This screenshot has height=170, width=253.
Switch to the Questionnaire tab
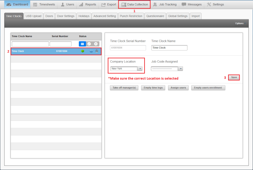coord(155,16)
